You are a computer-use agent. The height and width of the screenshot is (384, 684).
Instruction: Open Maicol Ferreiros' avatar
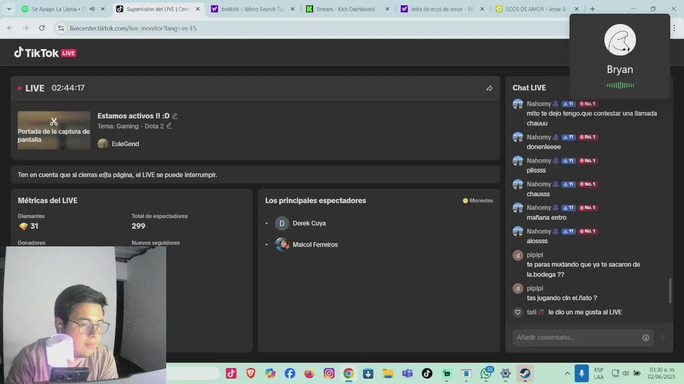(282, 245)
